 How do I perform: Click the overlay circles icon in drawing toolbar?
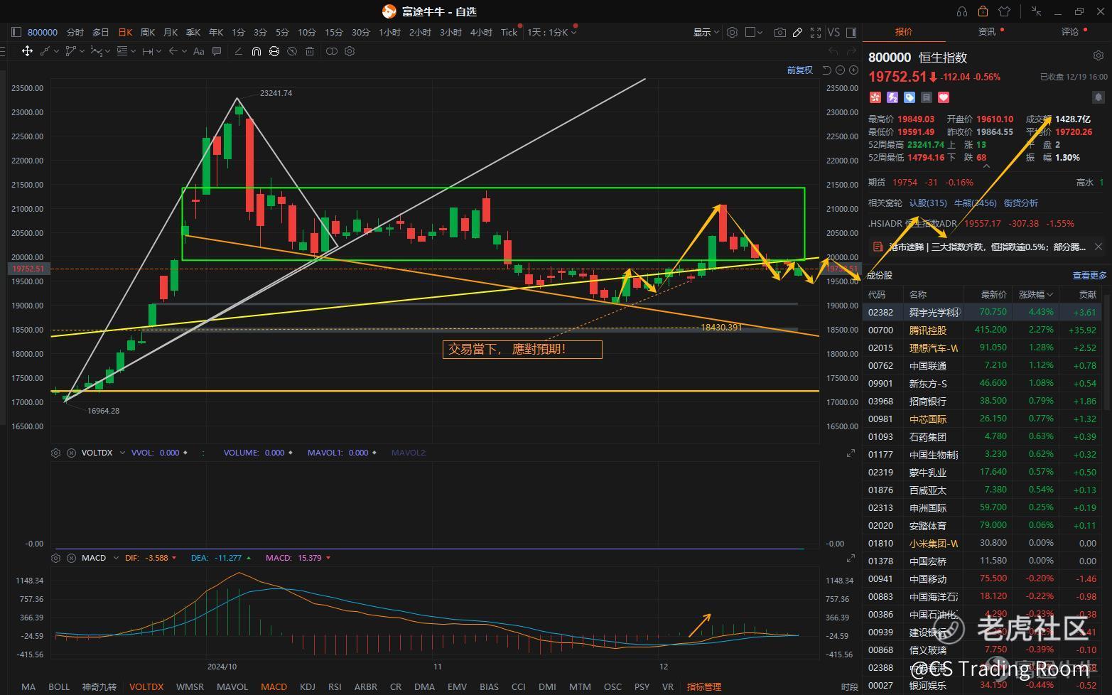[332, 51]
